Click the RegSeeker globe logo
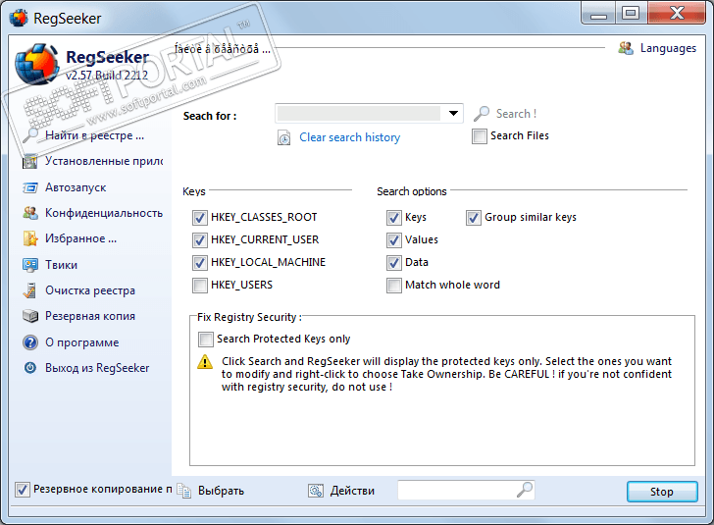This screenshot has width=714, height=525. (x=36, y=65)
